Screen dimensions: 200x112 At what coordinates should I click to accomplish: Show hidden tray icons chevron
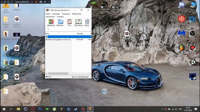(162, 109)
